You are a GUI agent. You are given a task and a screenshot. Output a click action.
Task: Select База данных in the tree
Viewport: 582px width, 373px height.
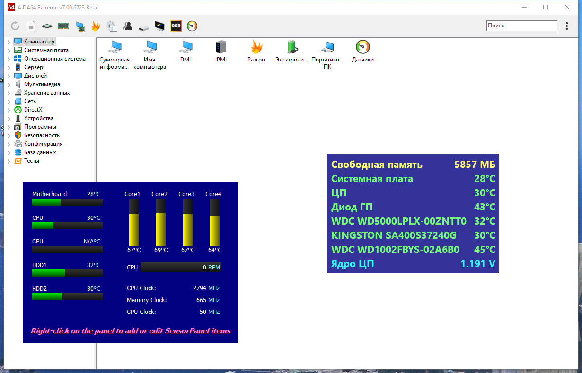click(x=40, y=152)
